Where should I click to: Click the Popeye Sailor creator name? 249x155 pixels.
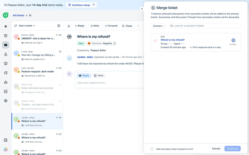click(x=98, y=50)
